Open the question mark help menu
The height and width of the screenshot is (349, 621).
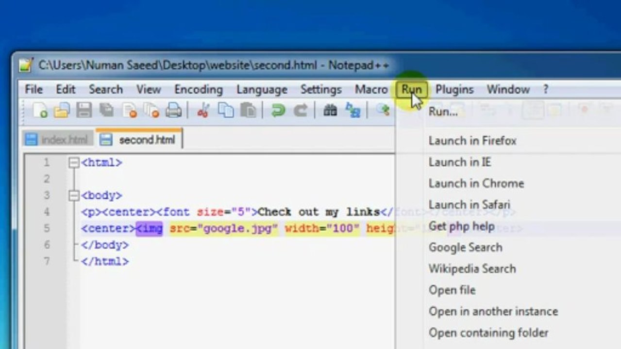[x=546, y=90]
